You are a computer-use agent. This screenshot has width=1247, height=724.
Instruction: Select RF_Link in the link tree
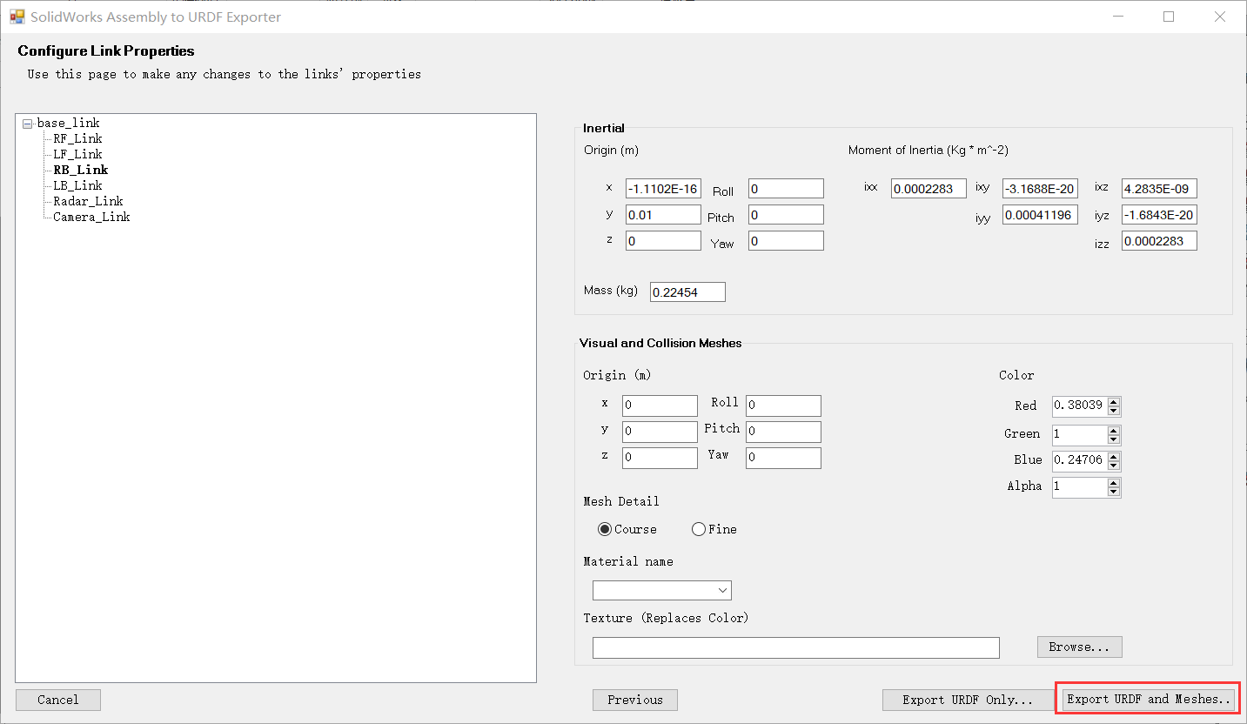(77, 138)
